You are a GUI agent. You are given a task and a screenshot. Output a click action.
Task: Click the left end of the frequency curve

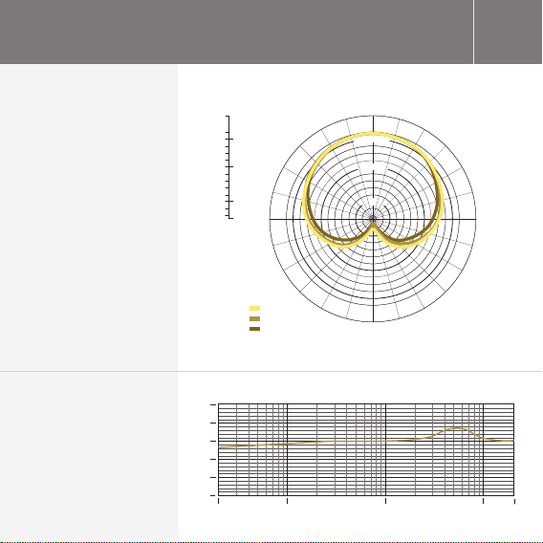click(x=219, y=447)
